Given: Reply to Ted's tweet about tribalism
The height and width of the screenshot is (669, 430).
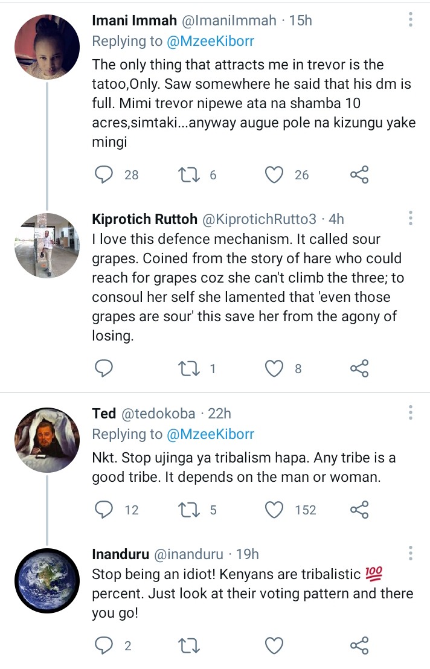Looking at the screenshot, I should click(104, 510).
